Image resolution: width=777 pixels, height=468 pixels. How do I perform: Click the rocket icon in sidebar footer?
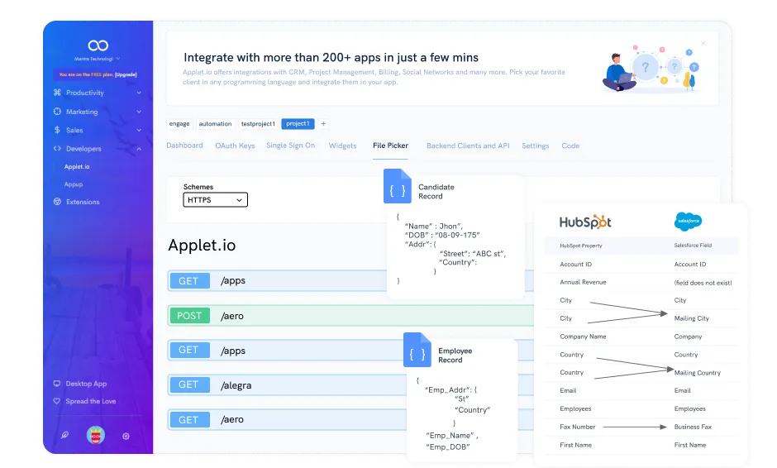point(65,435)
